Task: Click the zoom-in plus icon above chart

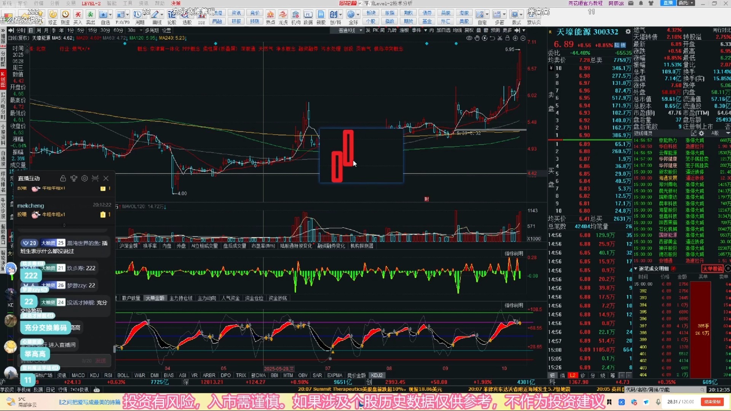Action: click(515, 38)
